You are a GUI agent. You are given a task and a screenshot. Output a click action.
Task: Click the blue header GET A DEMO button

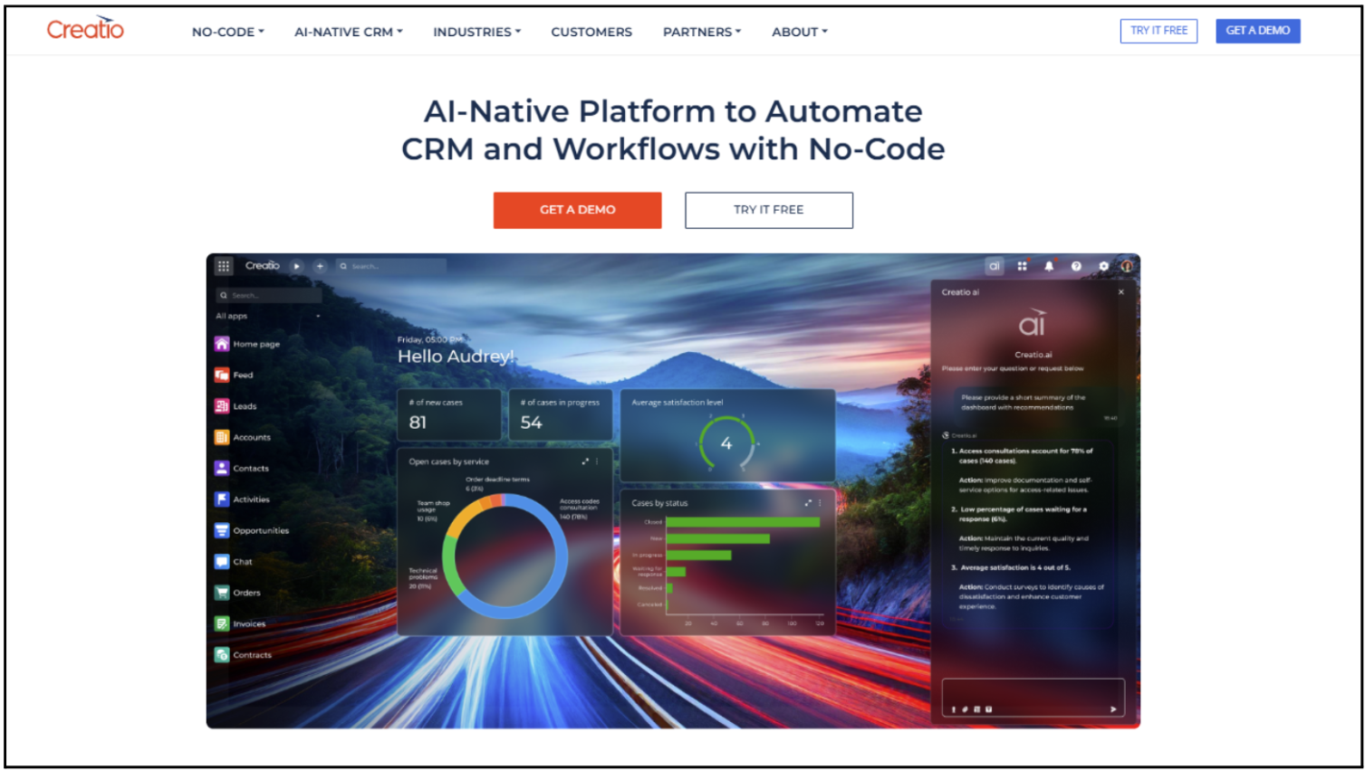click(x=1258, y=31)
